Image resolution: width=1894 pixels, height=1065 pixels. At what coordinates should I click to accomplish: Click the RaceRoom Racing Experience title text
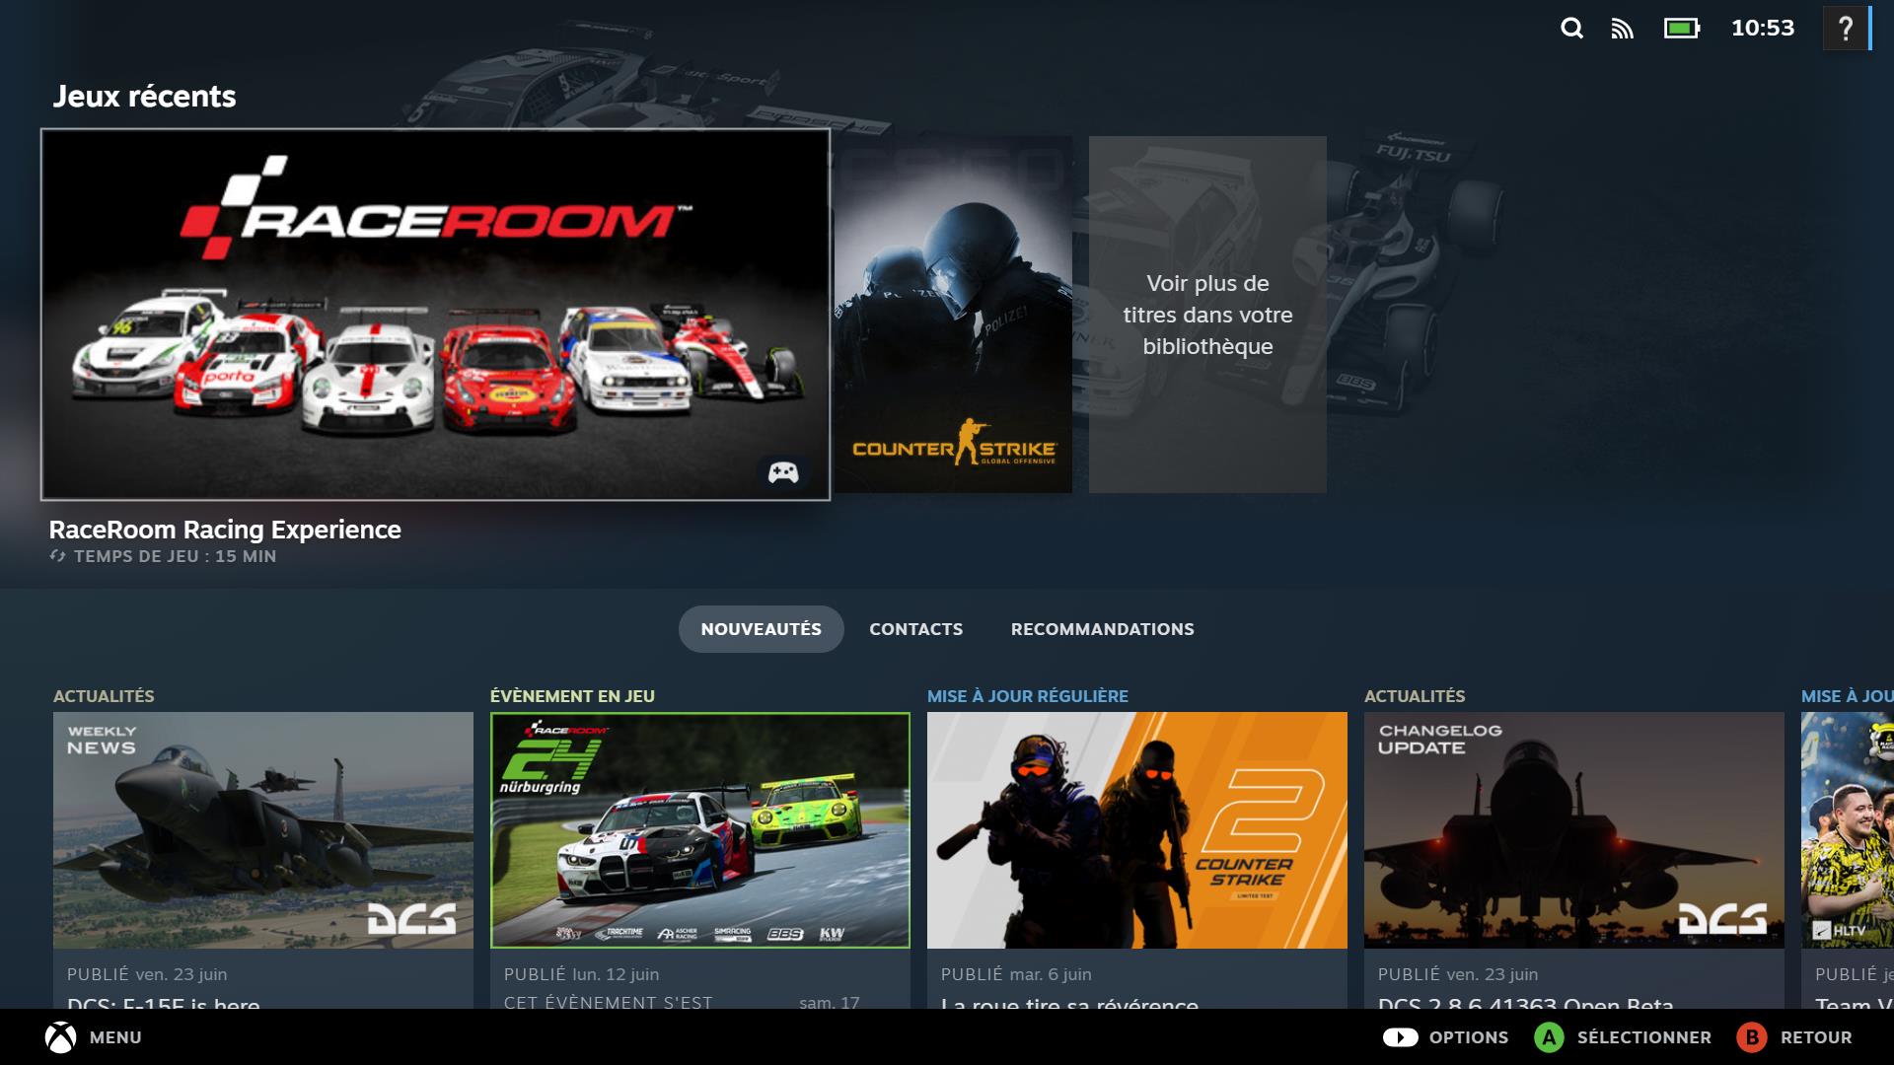pyautogui.click(x=225, y=530)
